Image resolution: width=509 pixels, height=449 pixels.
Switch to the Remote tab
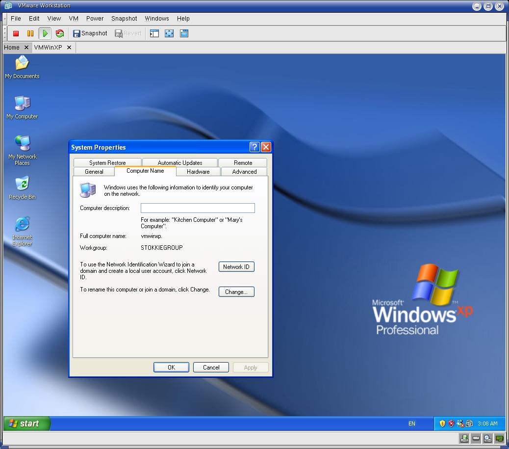pos(243,162)
